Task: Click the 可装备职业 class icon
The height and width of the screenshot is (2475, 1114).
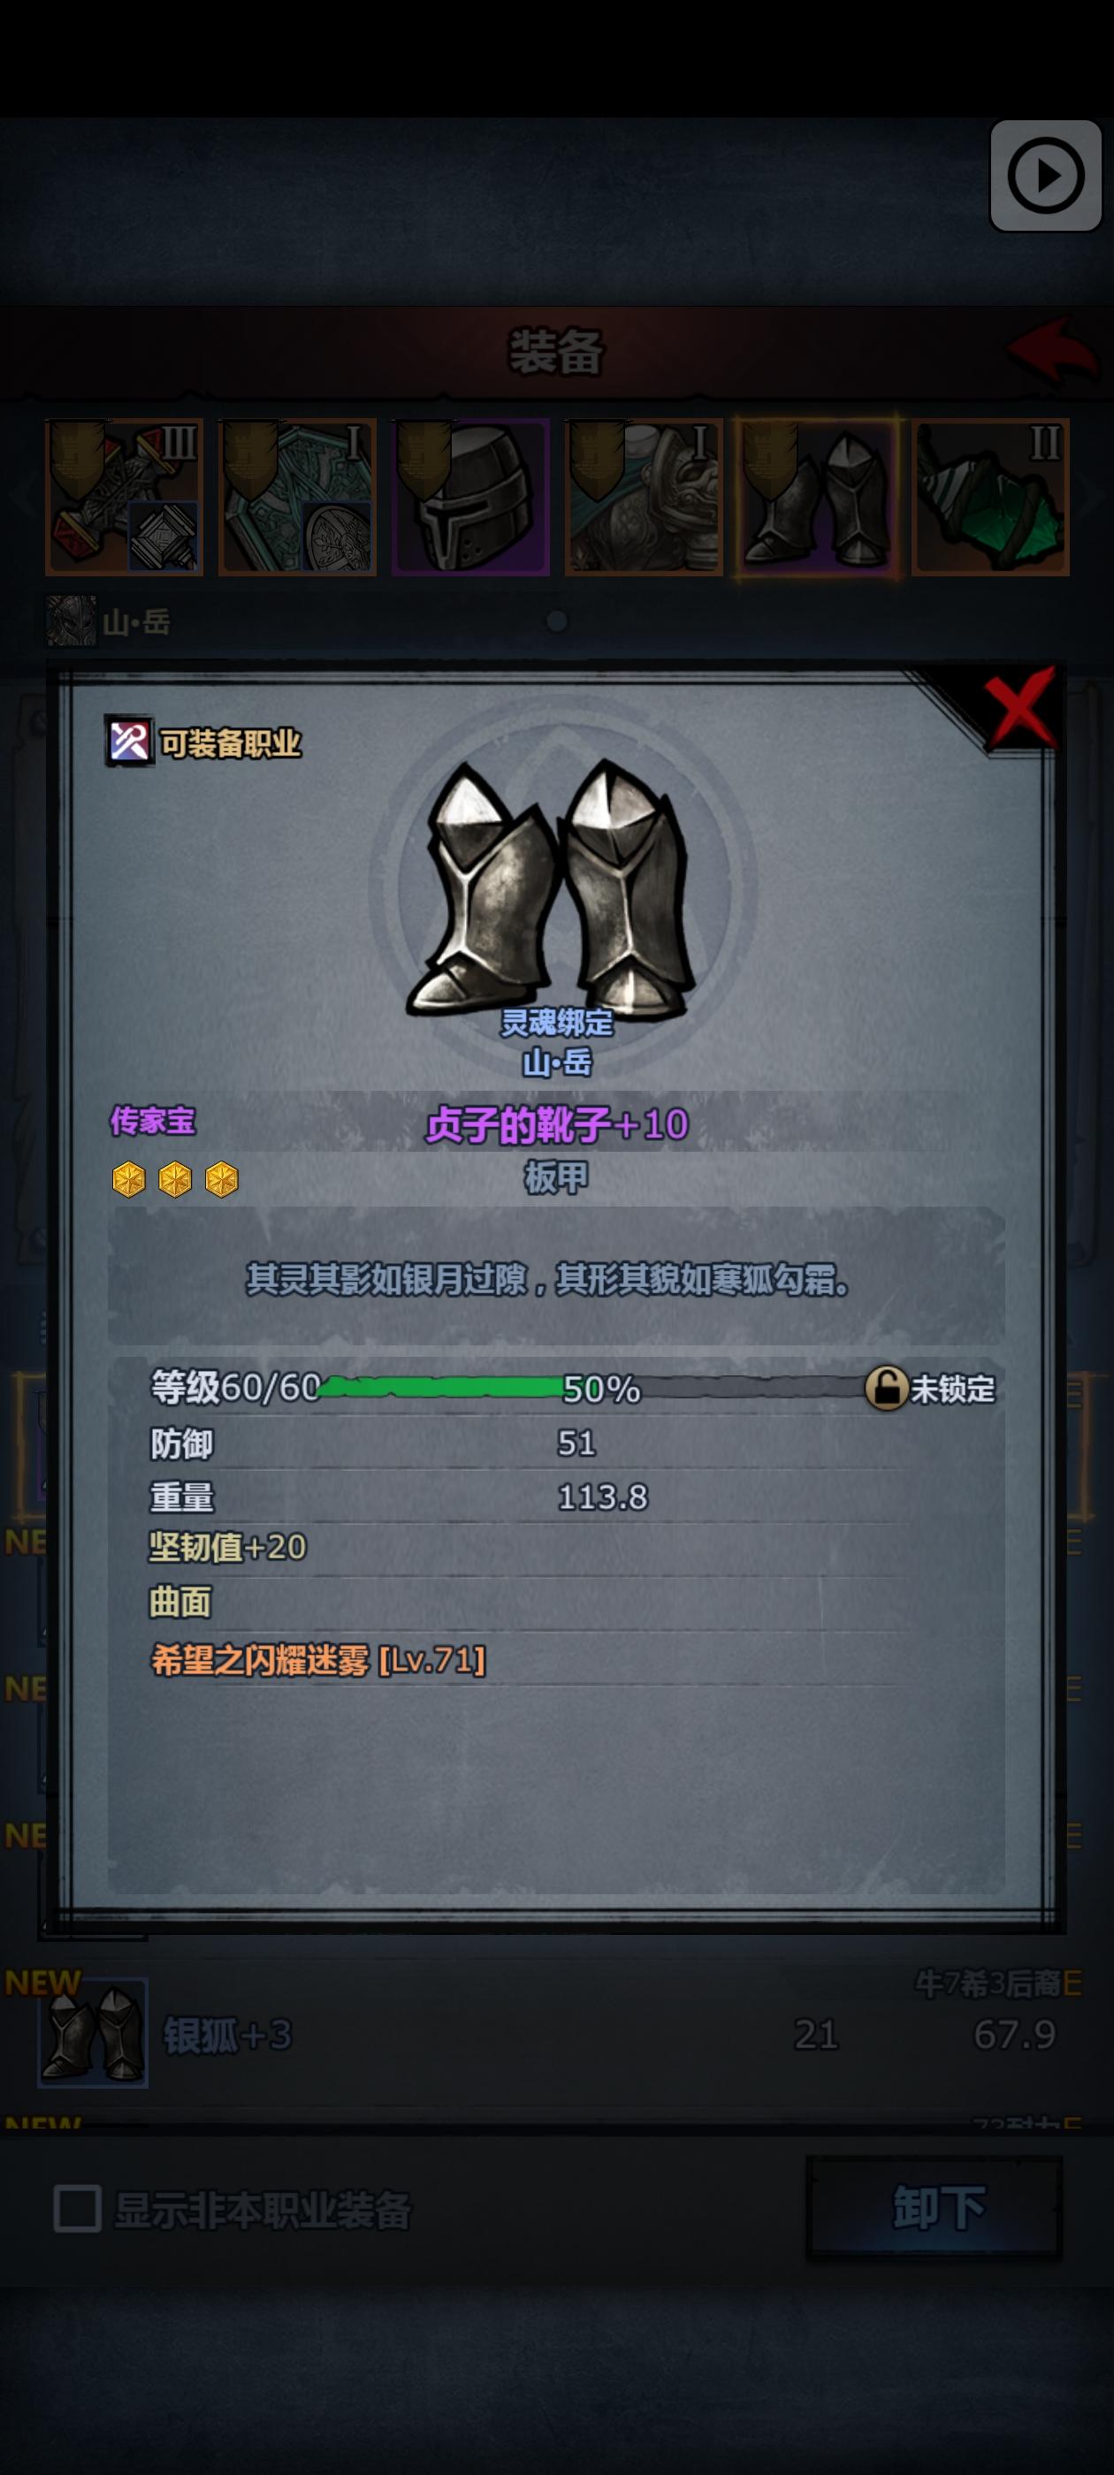Action: 129,742
